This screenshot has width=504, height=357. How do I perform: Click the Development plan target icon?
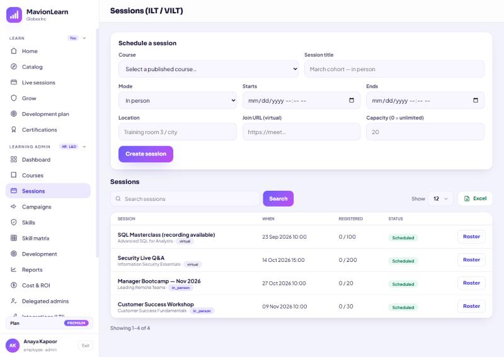pos(14,114)
